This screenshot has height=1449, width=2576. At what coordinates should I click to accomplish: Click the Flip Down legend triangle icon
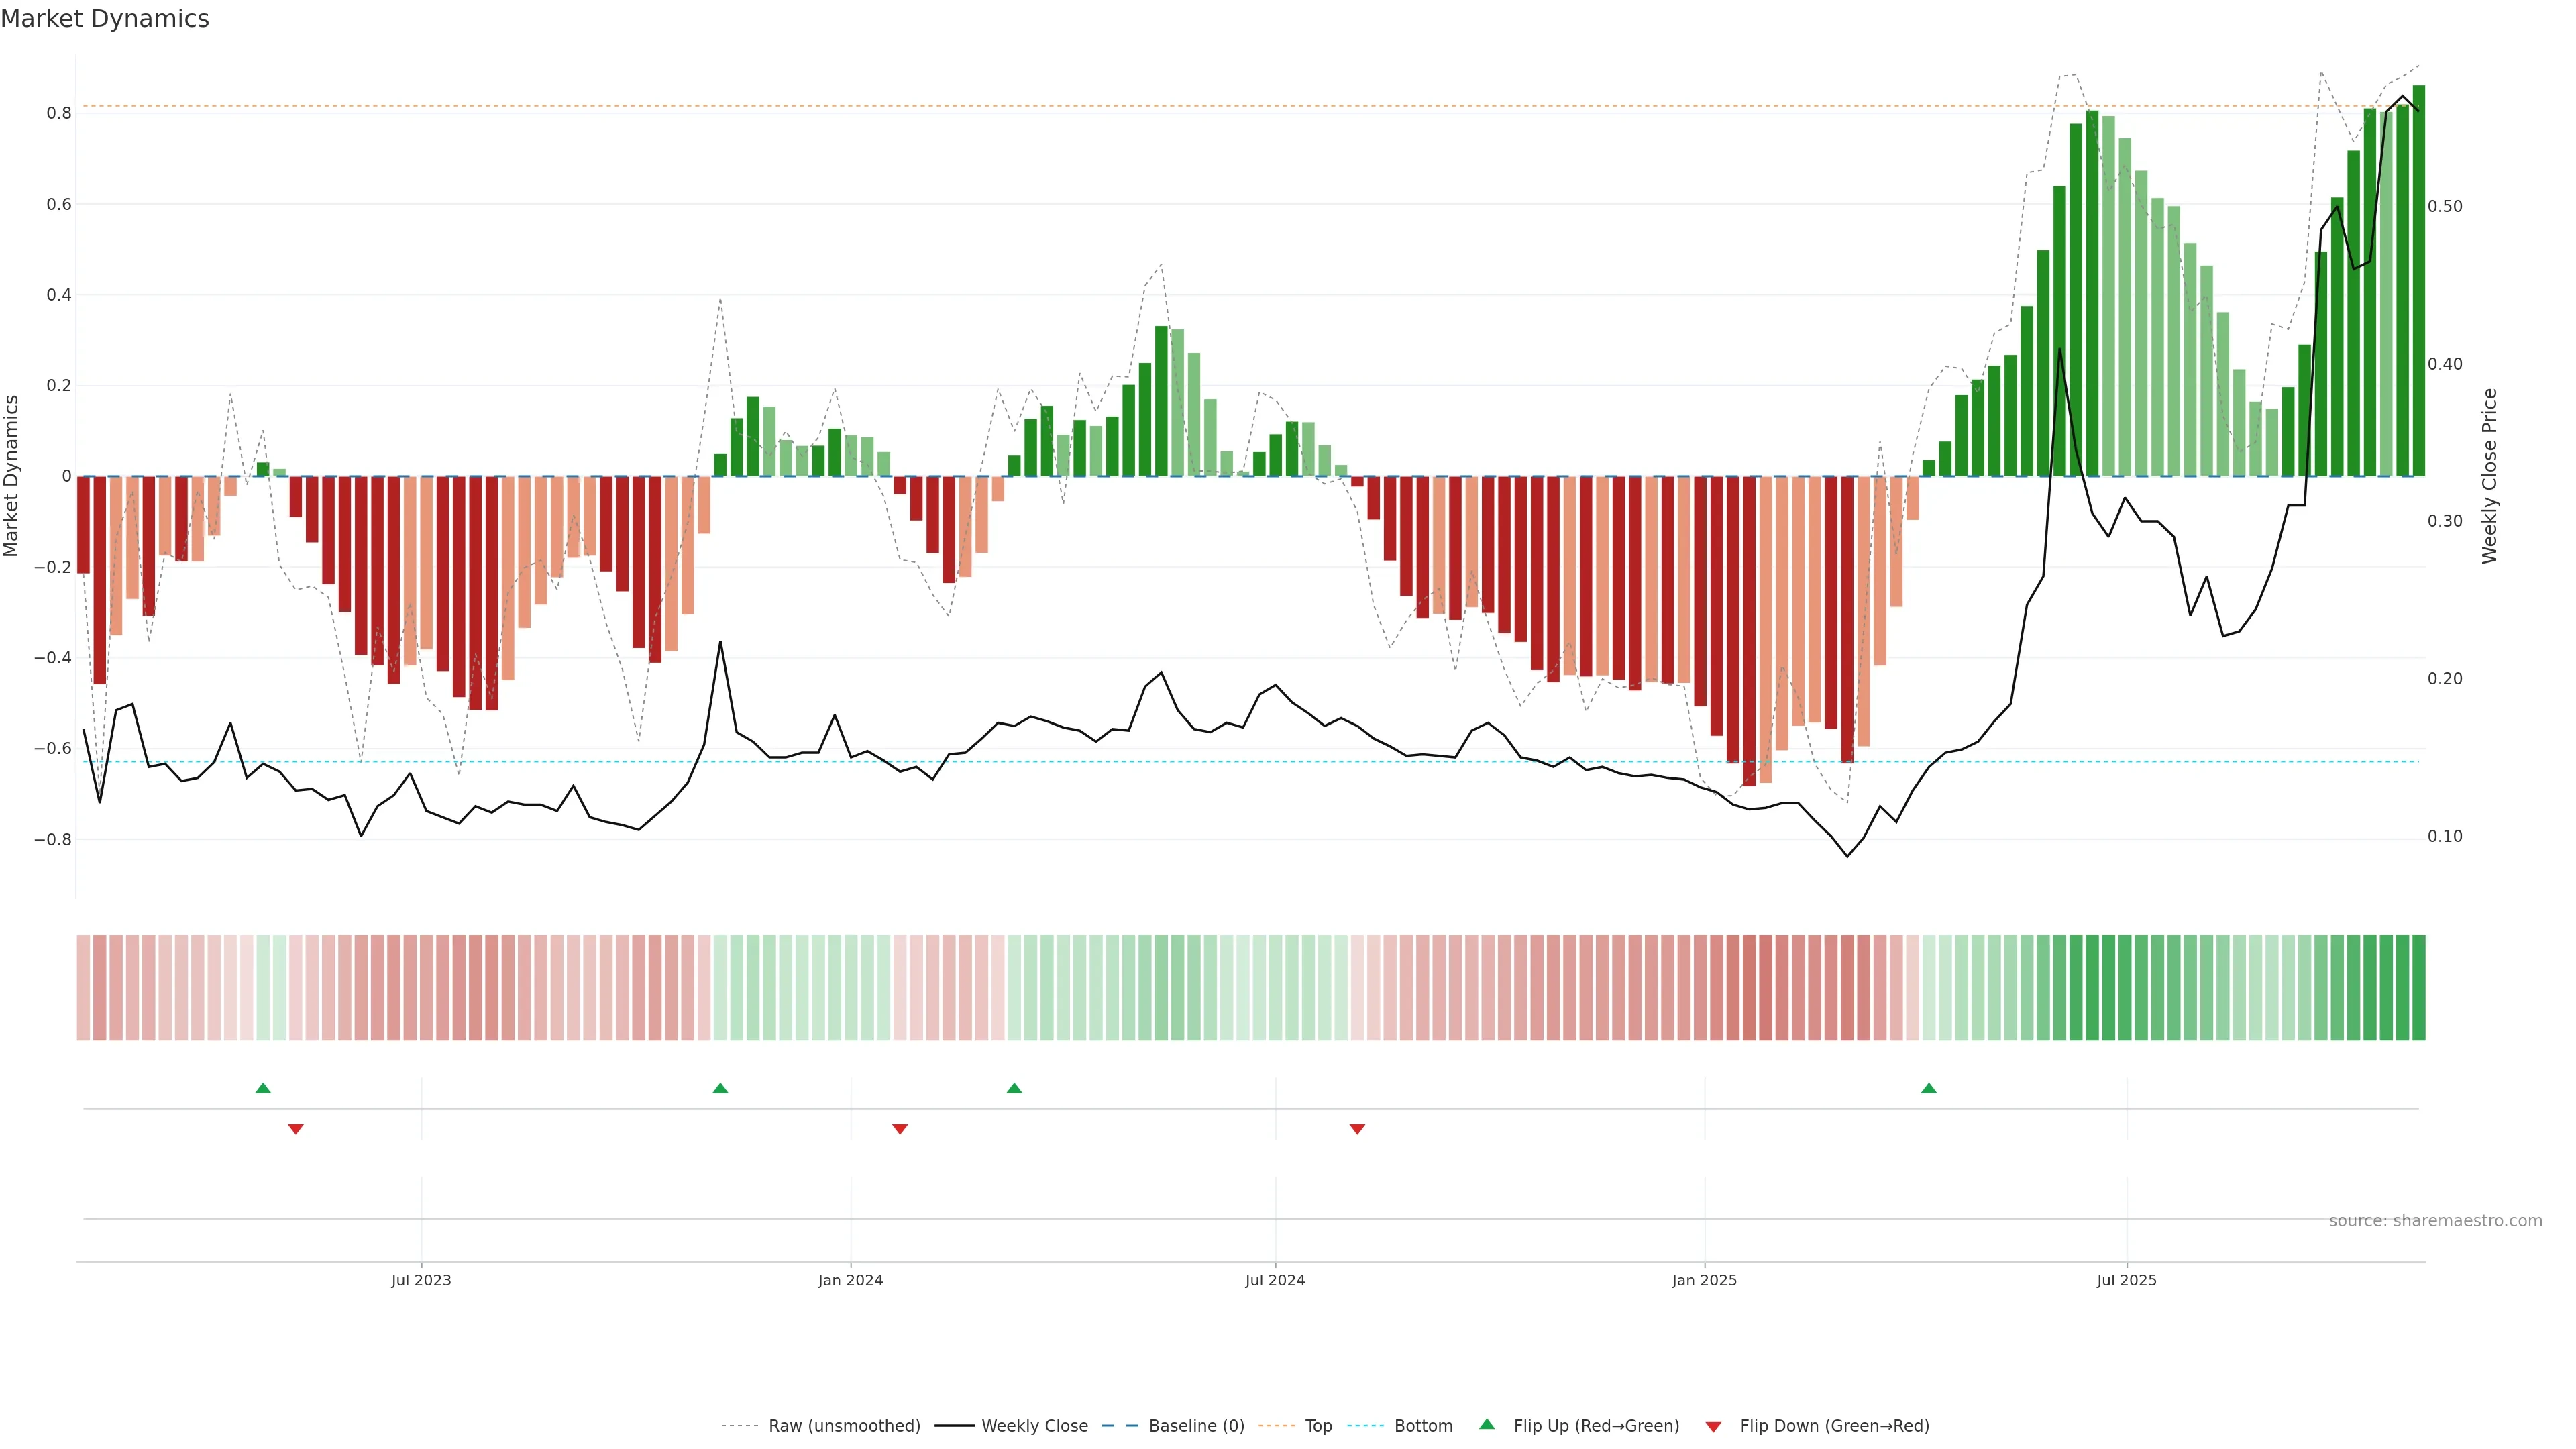(x=1713, y=1426)
